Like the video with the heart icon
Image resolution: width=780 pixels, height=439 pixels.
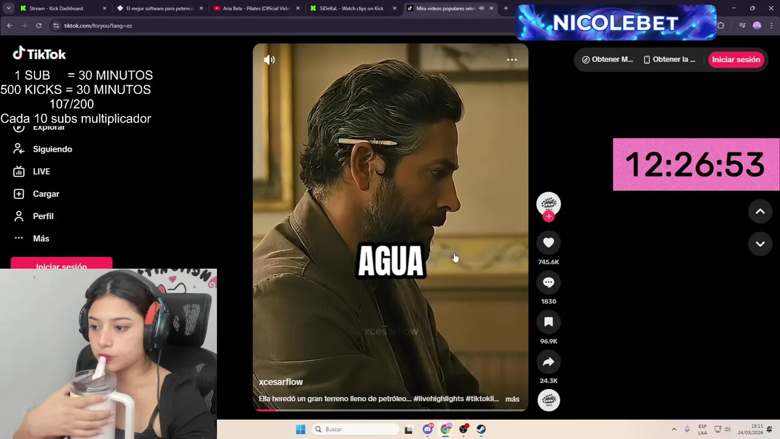[548, 243]
